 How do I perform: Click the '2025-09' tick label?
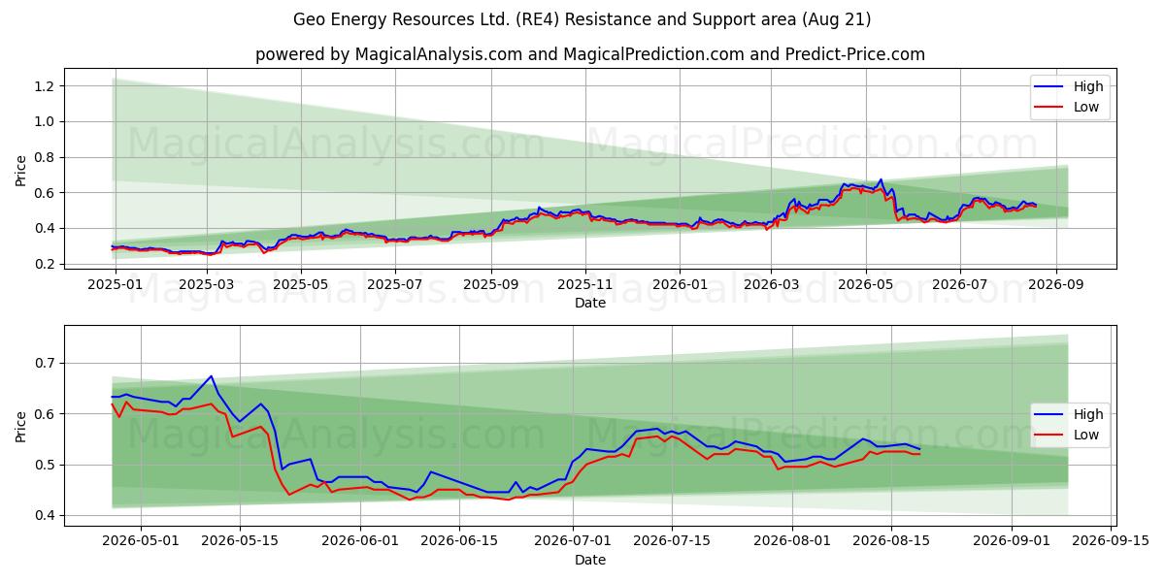coord(490,284)
